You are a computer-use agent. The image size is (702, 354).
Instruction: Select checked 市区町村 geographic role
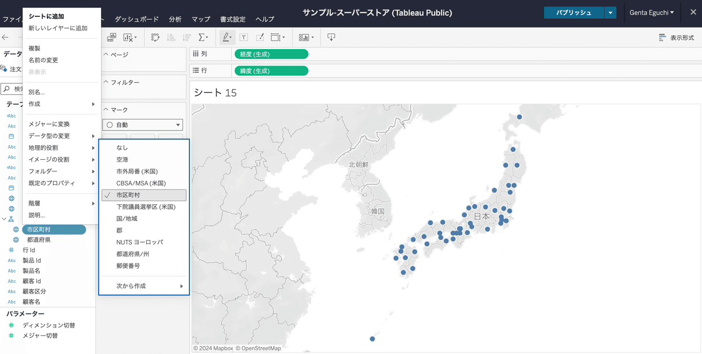point(144,195)
